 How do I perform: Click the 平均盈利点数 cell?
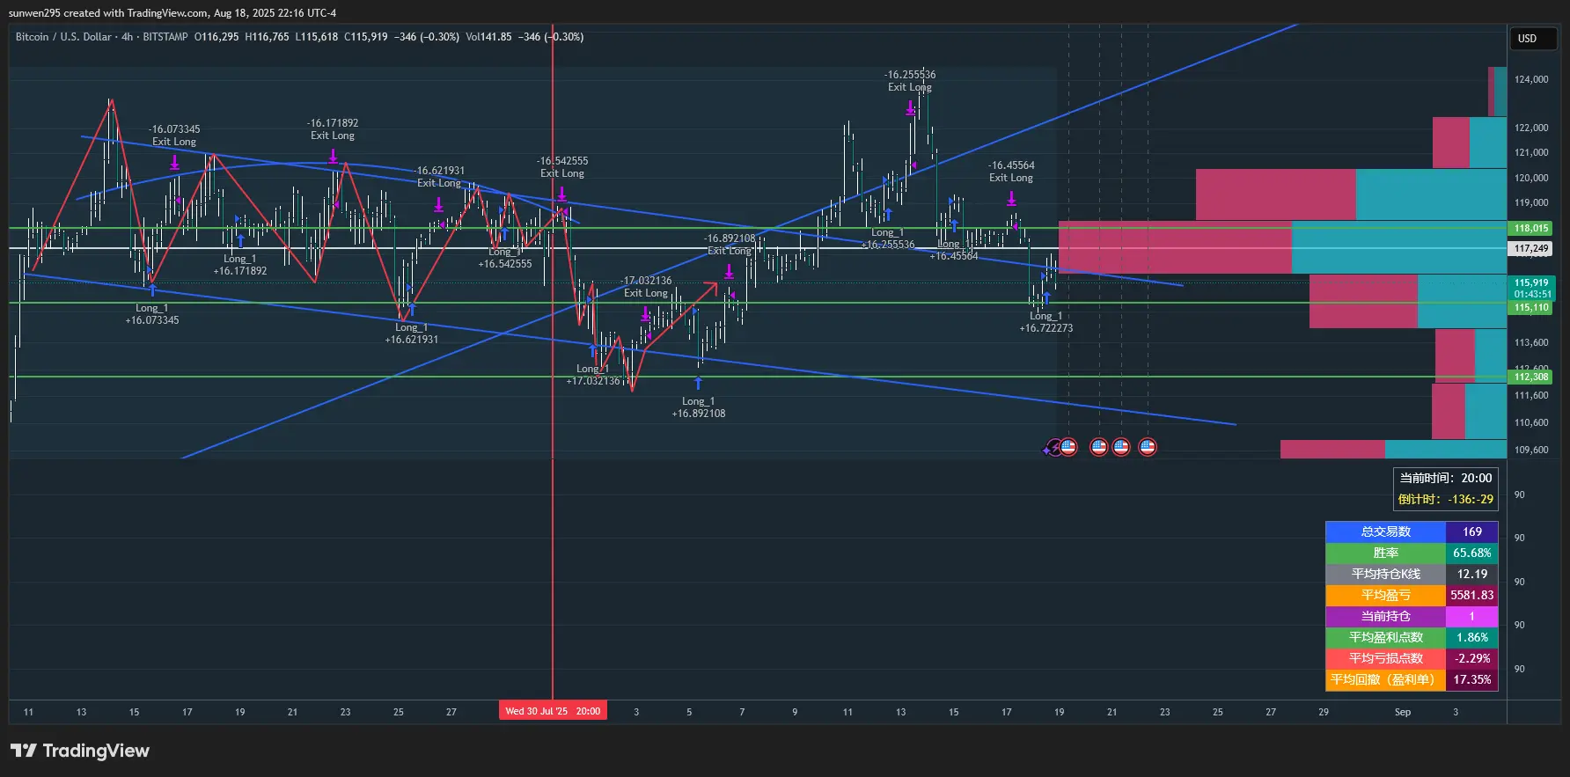pyautogui.click(x=1386, y=637)
